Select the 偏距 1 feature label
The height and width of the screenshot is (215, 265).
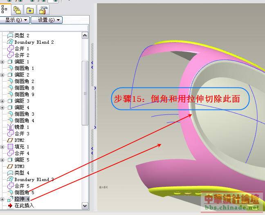22,62
